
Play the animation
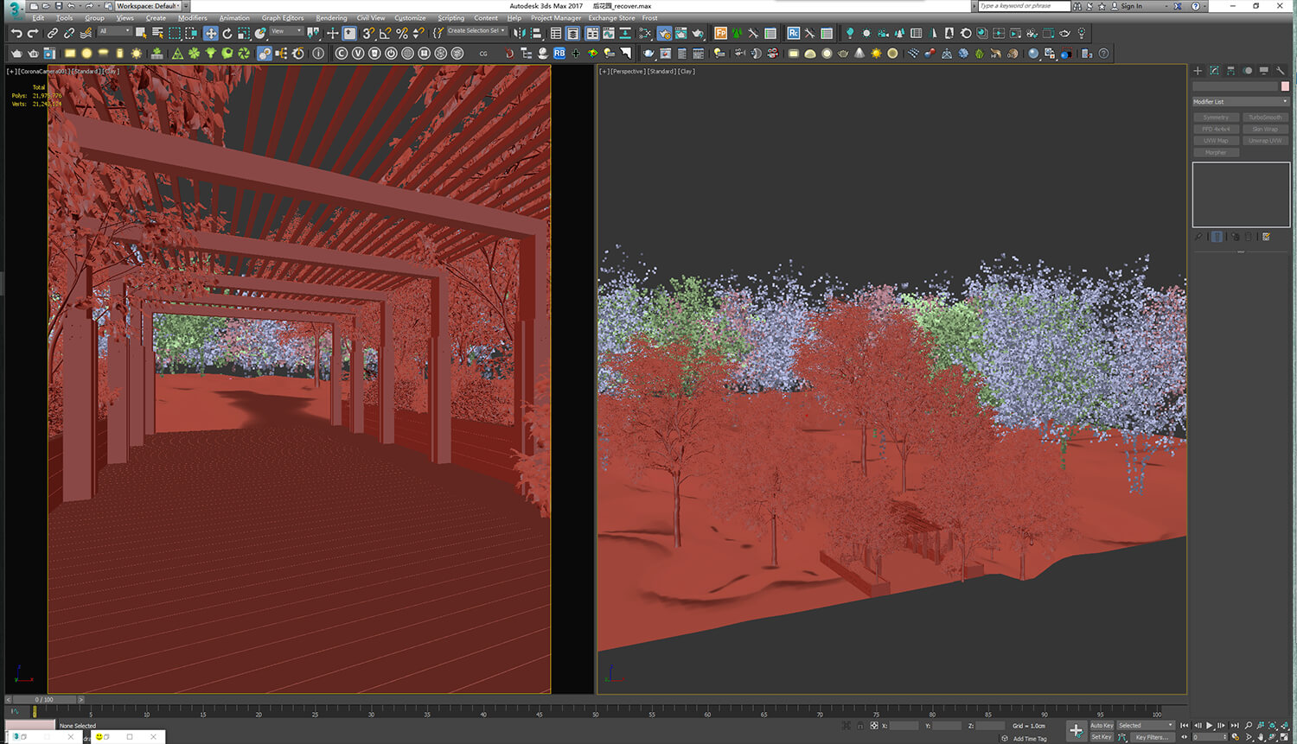1210,726
